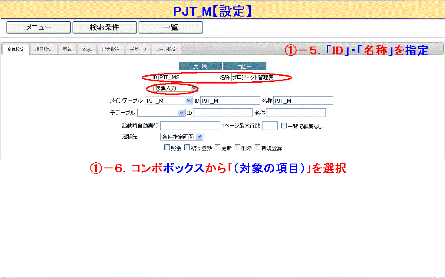Click the ID field containing PJT_MS
Image resolution: width=445 pixels, height=278 pixels.
(x=188, y=77)
